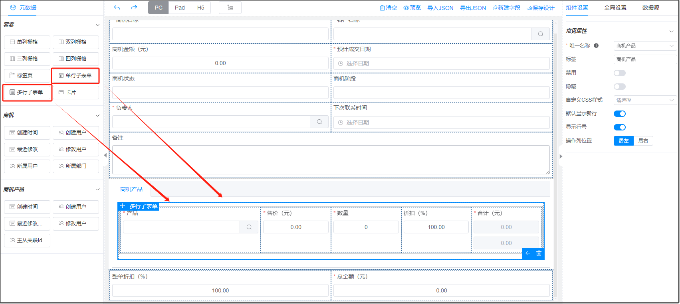Turn off the 显示行号 switch
This screenshot has height=304, width=680.
point(619,127)
